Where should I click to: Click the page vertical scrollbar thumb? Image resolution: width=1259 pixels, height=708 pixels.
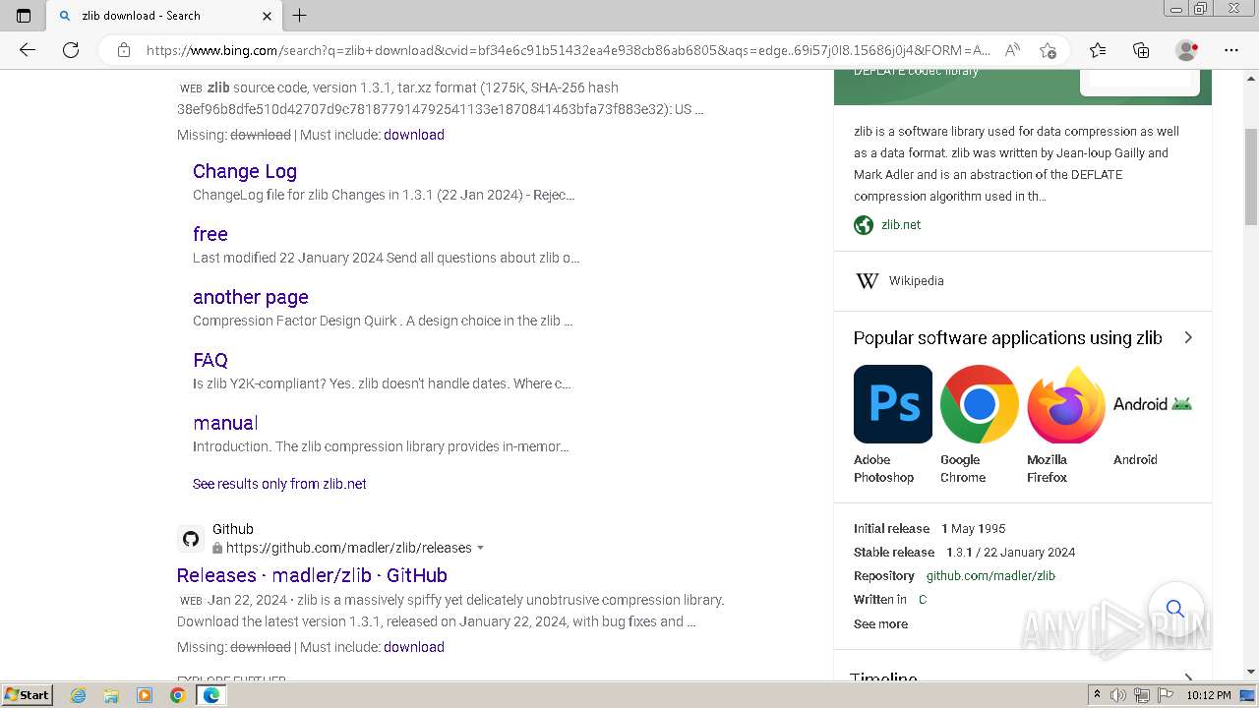pyautogui.click(x=1251, y=177)
